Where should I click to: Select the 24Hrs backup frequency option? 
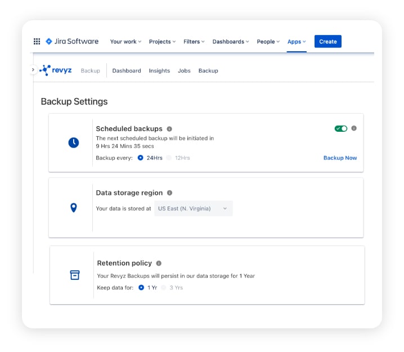click(x=141, y=158)
